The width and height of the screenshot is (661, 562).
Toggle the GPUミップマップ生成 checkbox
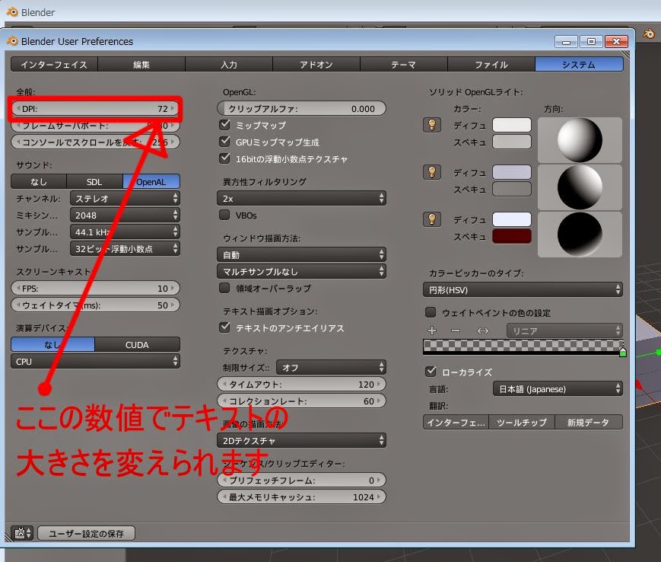224,142
